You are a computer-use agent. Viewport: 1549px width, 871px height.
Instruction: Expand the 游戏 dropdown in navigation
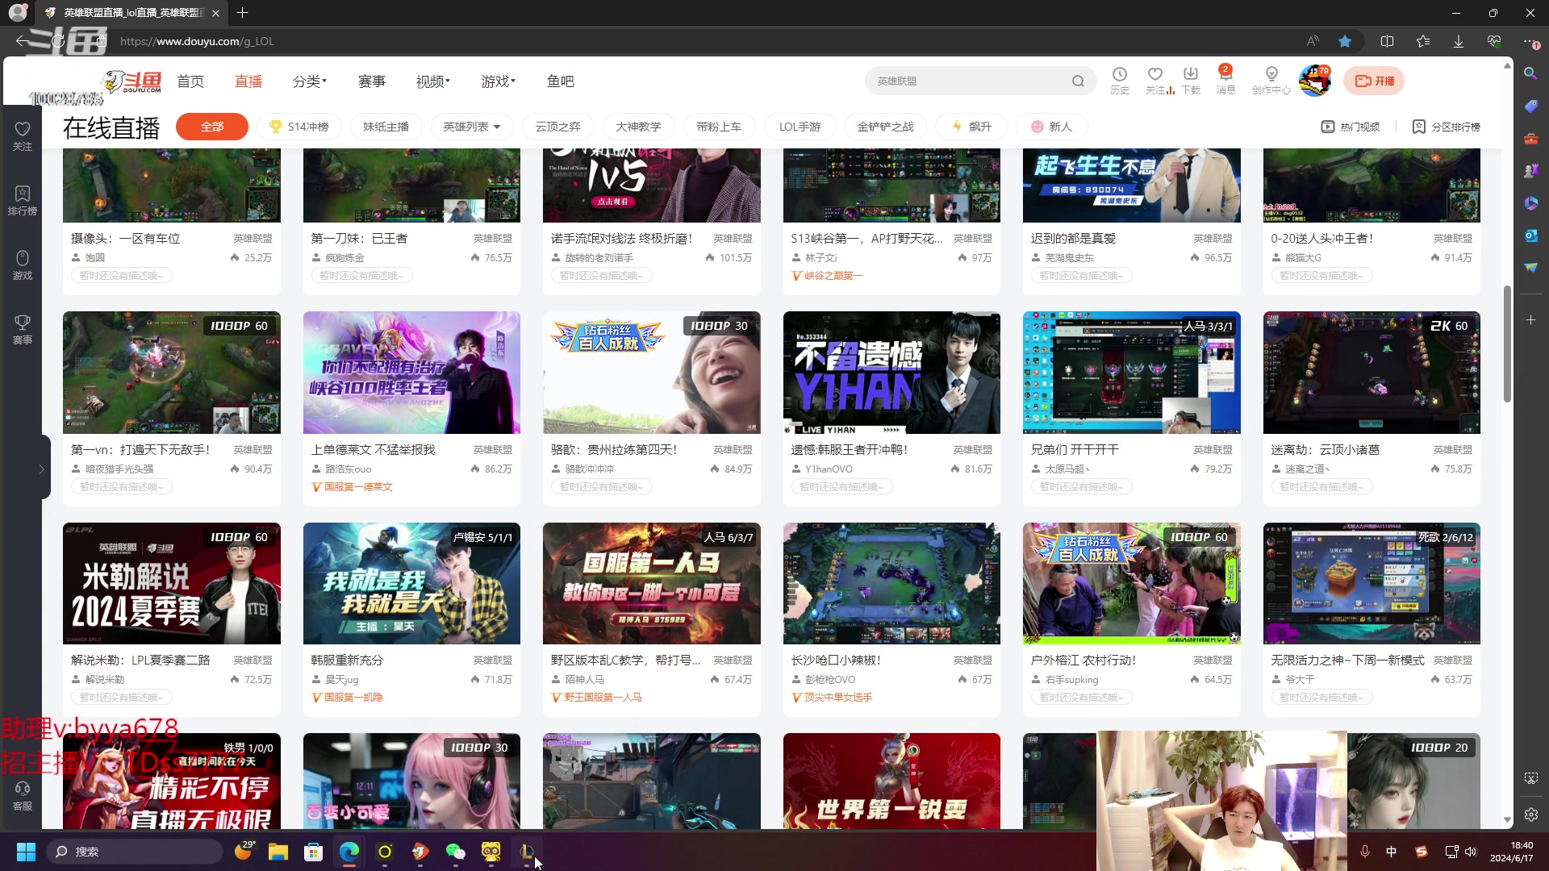pos(499,81)
